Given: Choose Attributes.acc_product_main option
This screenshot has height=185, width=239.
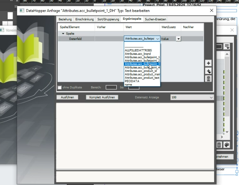Looking at the screenshot, I should pyautogui.click(x=142, y=74).
